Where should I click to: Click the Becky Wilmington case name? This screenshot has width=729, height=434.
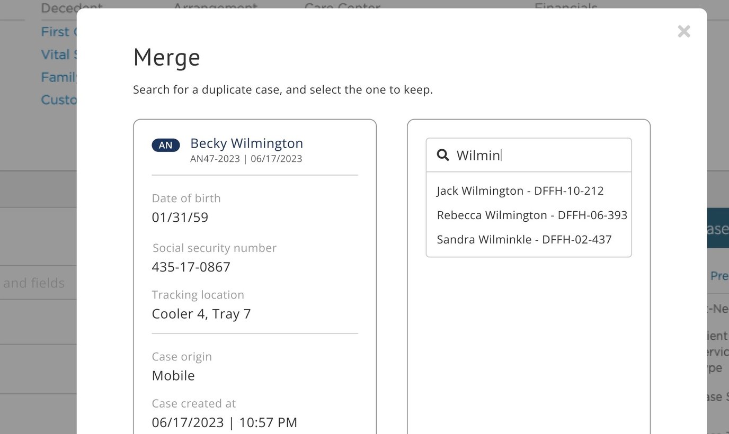pyautogui.click(x=246, y=143)
